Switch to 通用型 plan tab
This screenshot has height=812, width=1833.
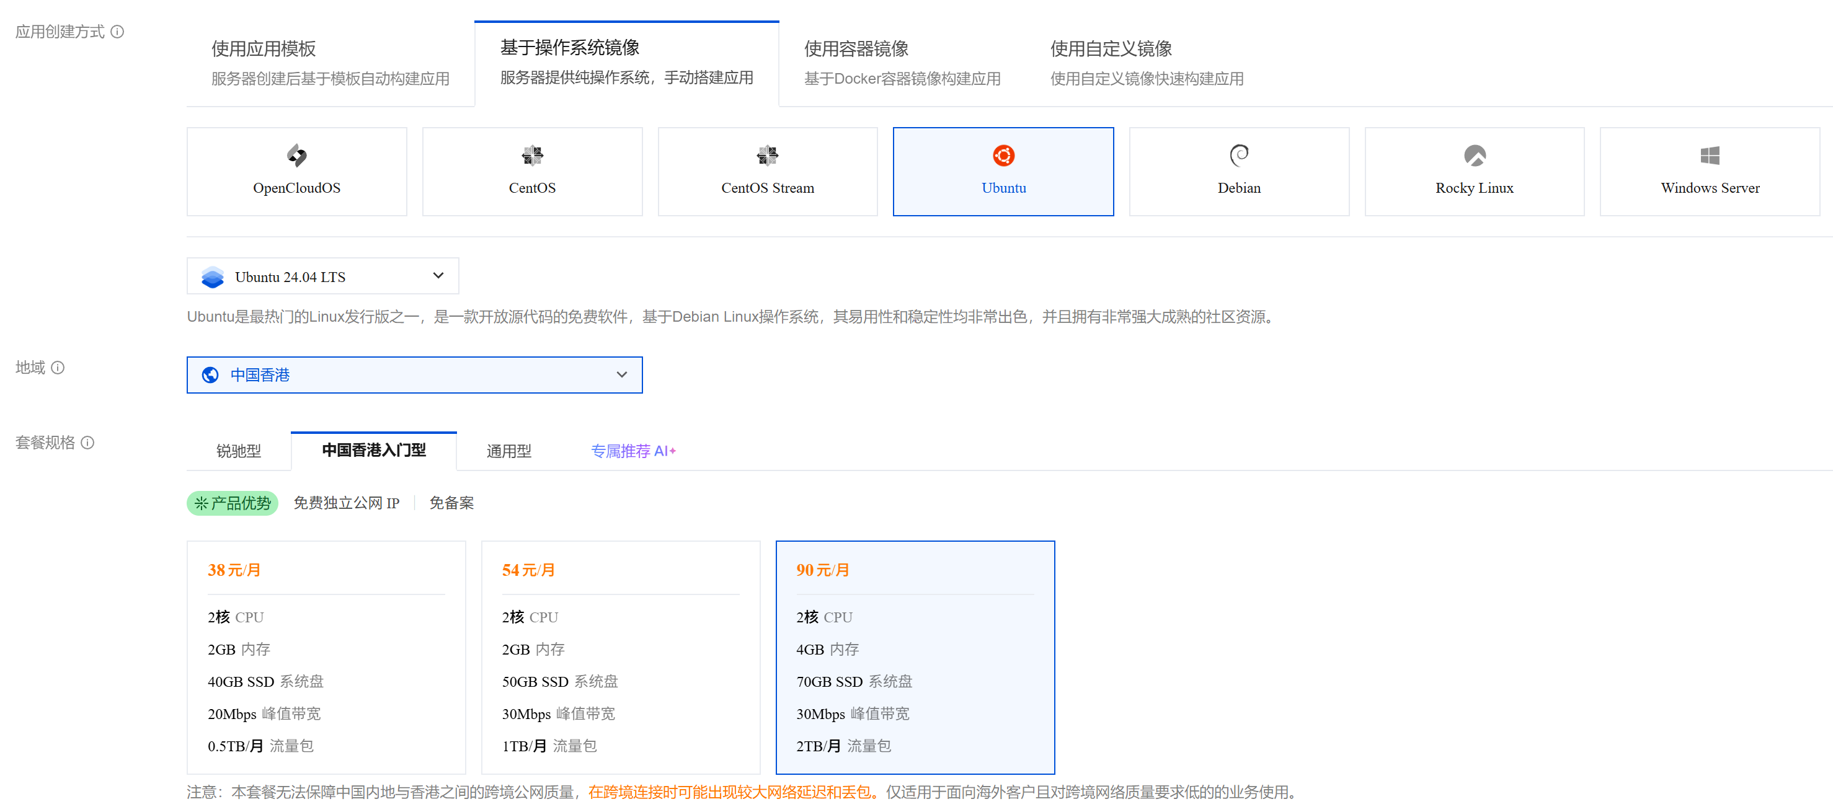[508, 451]
